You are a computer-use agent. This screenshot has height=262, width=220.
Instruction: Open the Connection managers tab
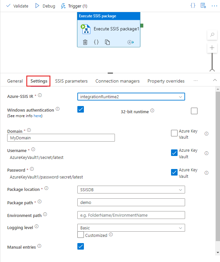point(118,81)
